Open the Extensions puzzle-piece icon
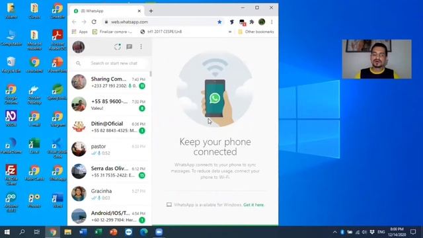Screen dimensions: 423x238 click(x=252, y=22)
